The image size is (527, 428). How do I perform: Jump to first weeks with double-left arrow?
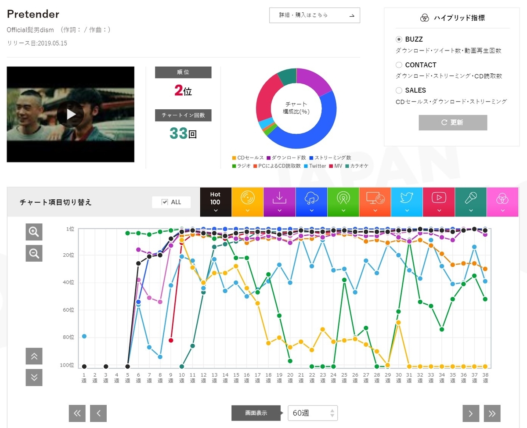[x=77, y=413]
